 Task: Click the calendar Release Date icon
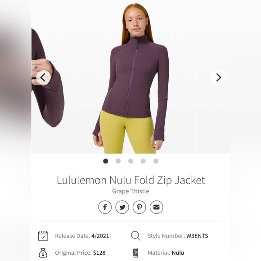[43, 236]
